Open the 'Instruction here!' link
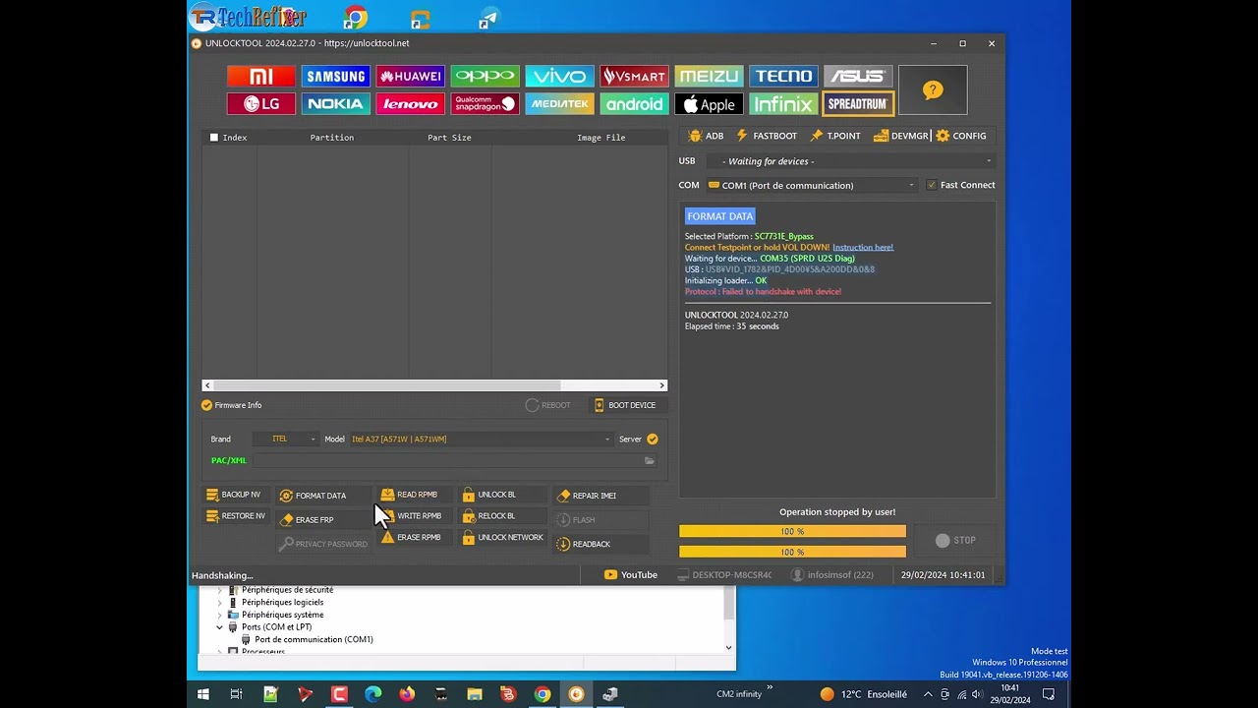The width and height of the screenshot is (1258, 708). point(863,248)
